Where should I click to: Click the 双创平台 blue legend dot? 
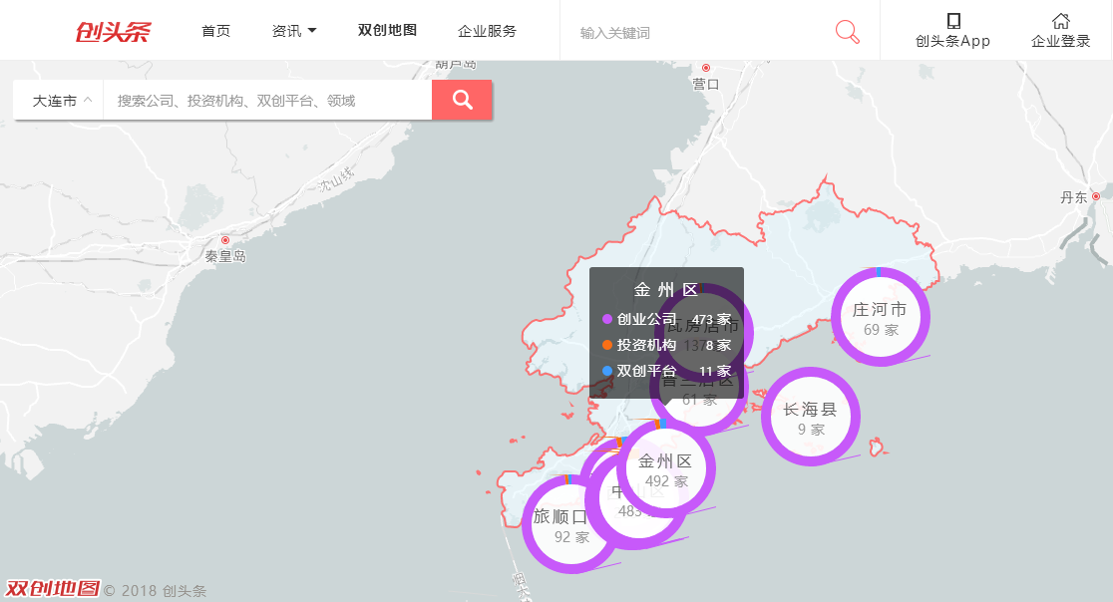607,370
